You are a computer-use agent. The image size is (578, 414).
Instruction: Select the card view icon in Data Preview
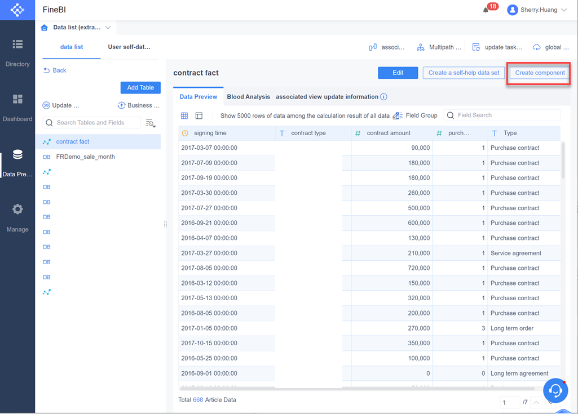coord(198,115)
